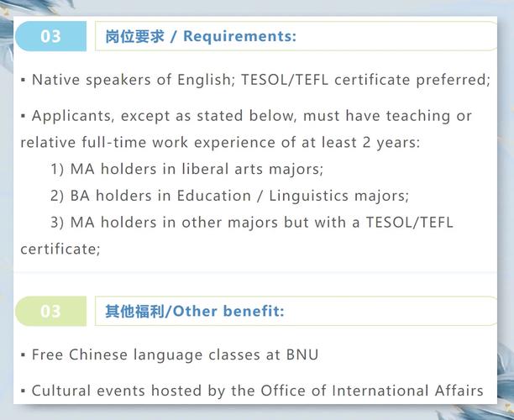The image size is (514, 420).
Task: Click 'TESOL/TEFL certificate preferred' phrase
Action: point(365,80)
